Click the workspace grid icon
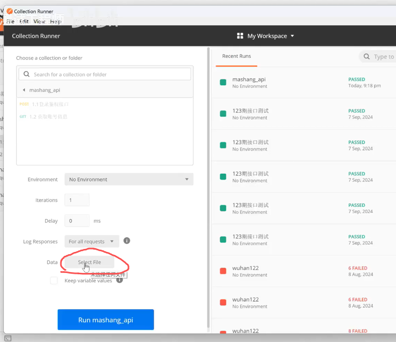The height and width of the screenshot is (342, 396). pos(240,36)
